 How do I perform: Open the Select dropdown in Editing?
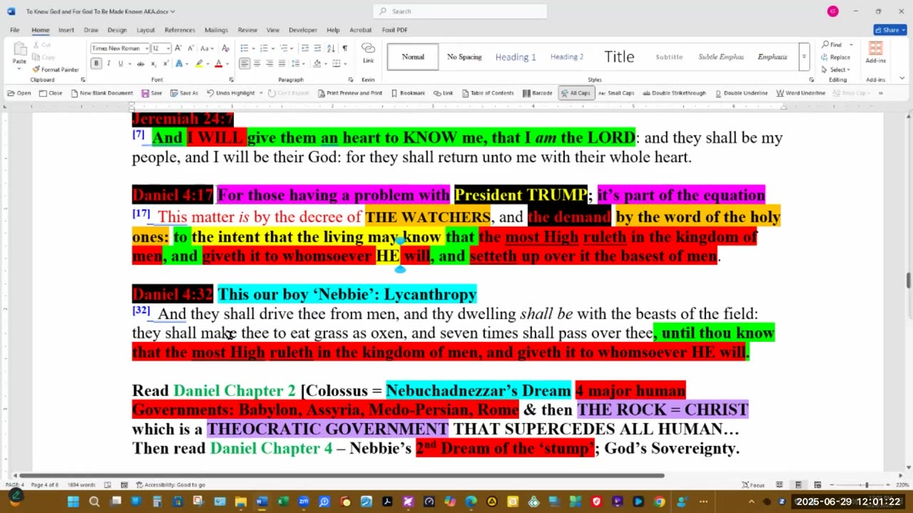[x=835, y=70]
